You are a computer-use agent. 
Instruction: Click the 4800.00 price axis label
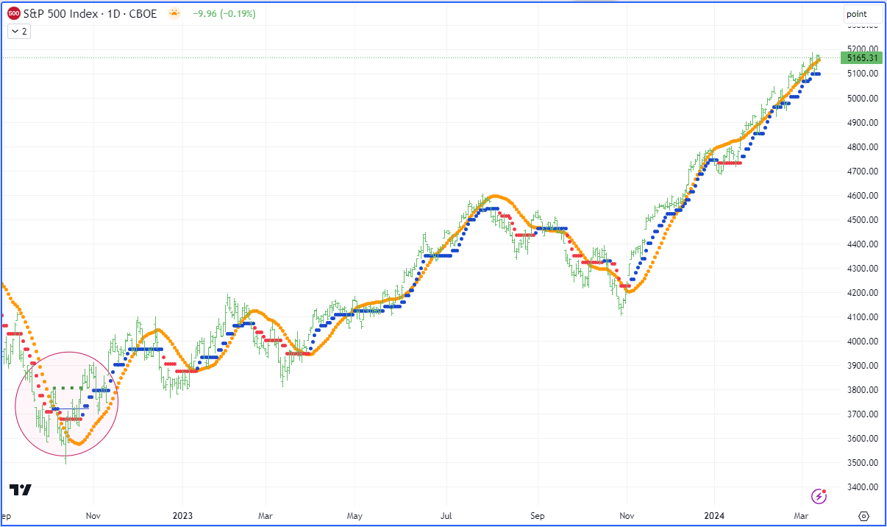pos(863,146)
